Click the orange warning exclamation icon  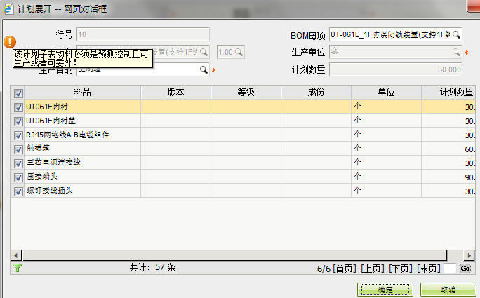coord(10,42)
